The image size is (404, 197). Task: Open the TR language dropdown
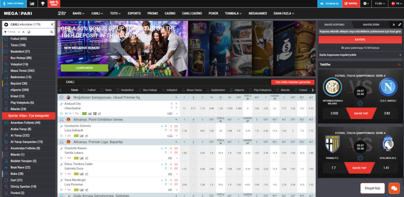pyautogui.click(x=396, y=4)
